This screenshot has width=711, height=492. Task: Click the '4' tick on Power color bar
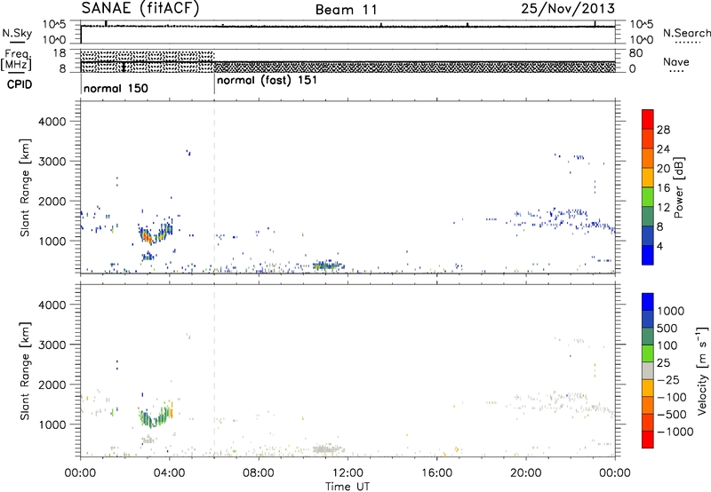tap(660, 246)
